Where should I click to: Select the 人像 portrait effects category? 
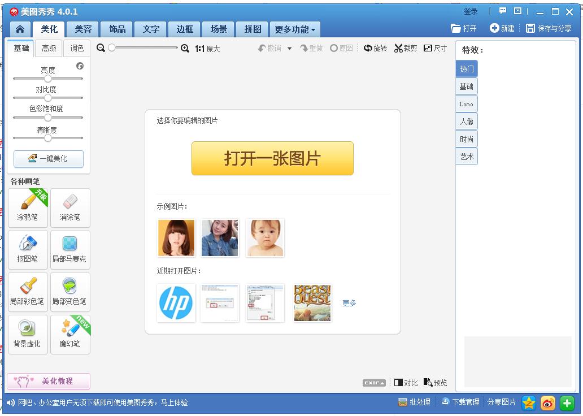coord(466,122)
